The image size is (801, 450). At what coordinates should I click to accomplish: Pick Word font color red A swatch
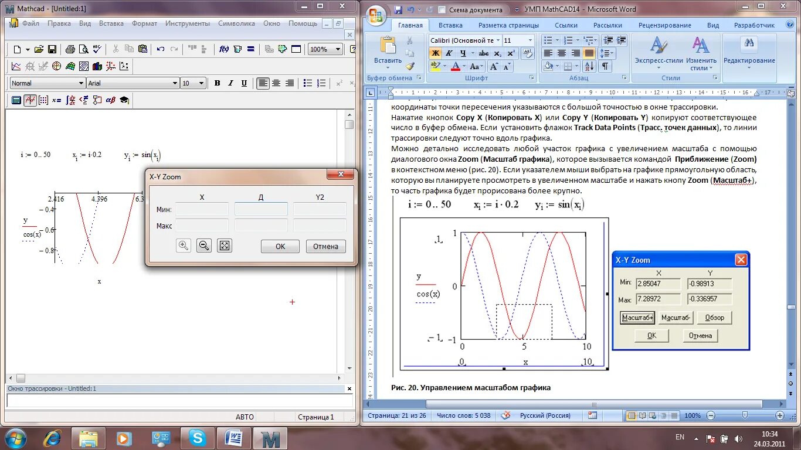tap(456, 67)
